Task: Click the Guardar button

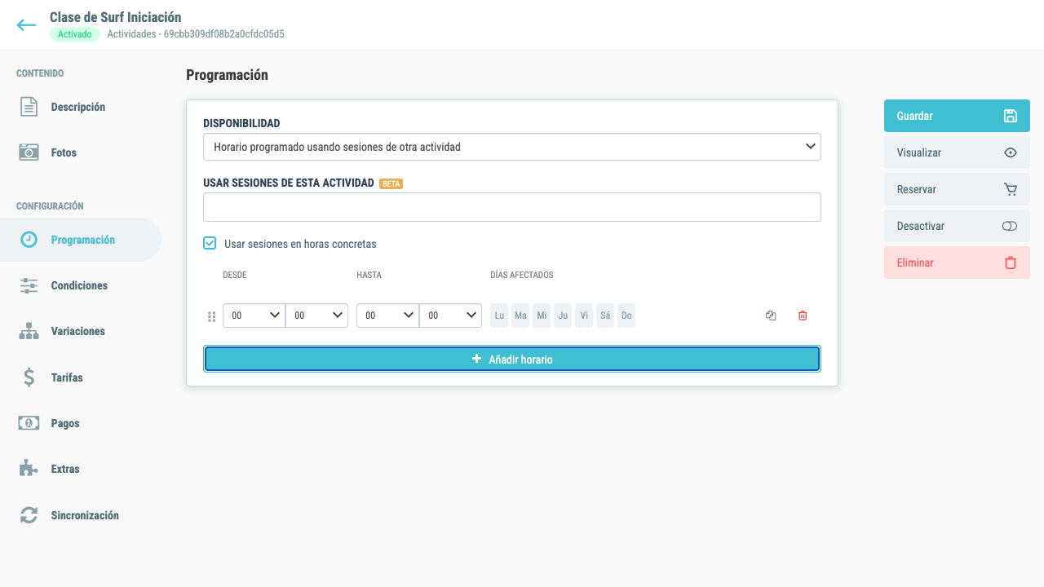Action: 957,116
